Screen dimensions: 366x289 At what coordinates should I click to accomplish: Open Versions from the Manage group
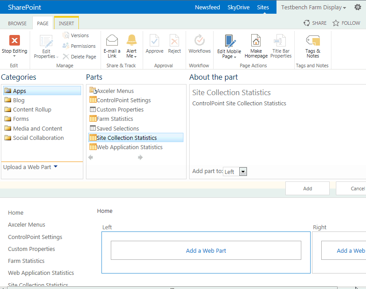(x=79, y=35)
